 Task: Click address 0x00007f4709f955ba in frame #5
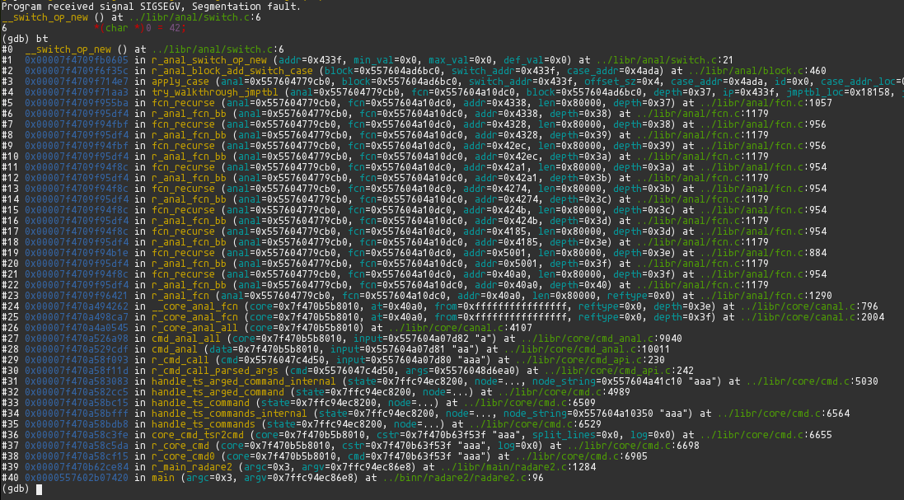(x=77, y=103)
